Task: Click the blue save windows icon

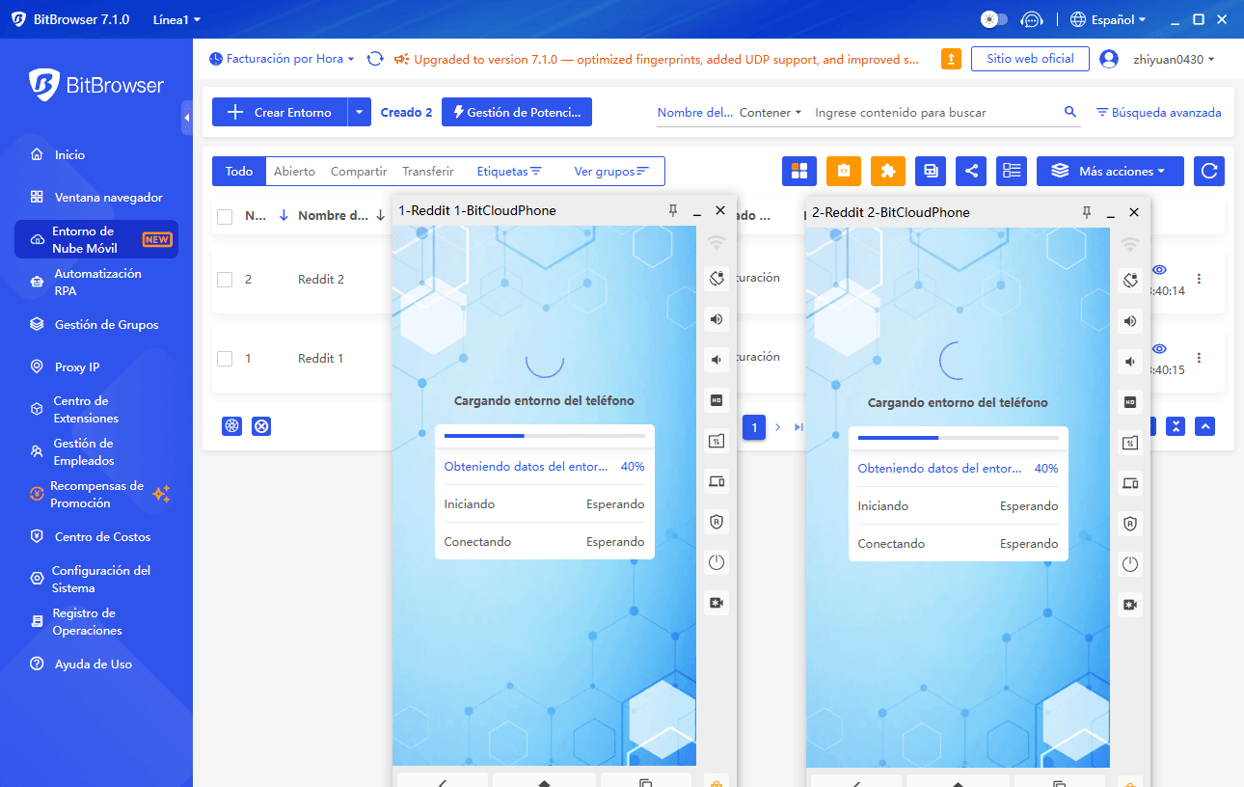Action: 932,171
